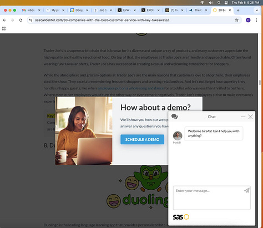Click the date and time in menu bar
The image size is (263, 228).
point(245,3)
